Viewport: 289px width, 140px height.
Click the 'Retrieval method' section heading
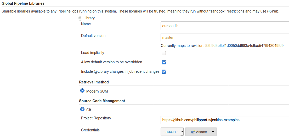tap(94, 82)
